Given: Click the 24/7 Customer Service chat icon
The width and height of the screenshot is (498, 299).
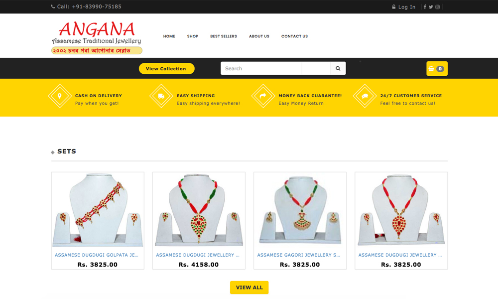Looking at the screenshot, I should pyautogui.click(x=365, y=96).
